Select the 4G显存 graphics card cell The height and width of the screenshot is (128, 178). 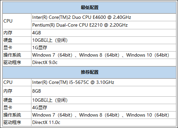click(104, 107)
